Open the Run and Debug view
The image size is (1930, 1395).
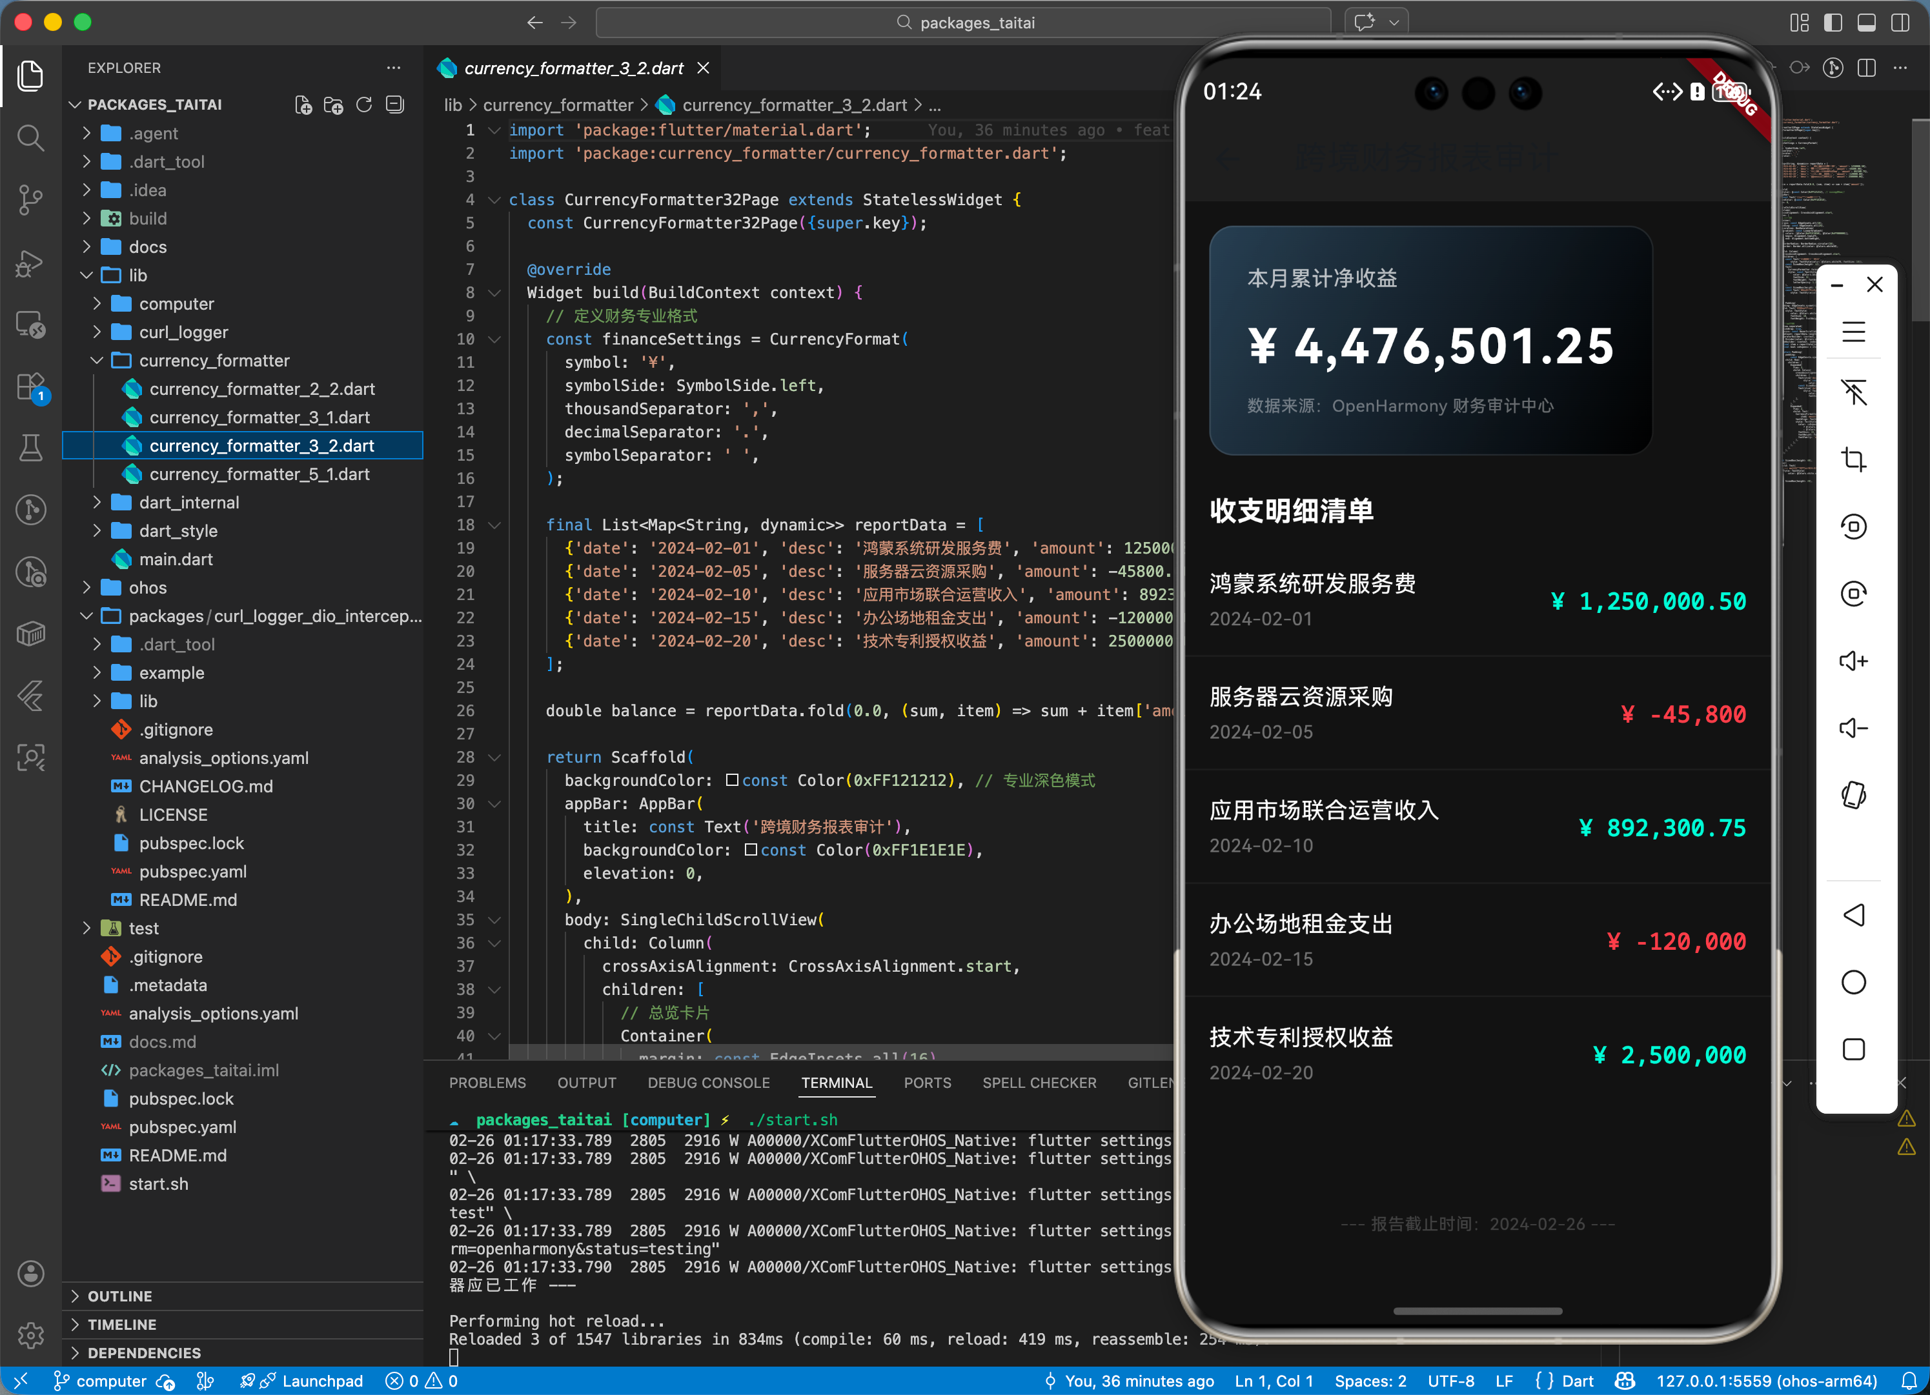[x=30, y=262]
